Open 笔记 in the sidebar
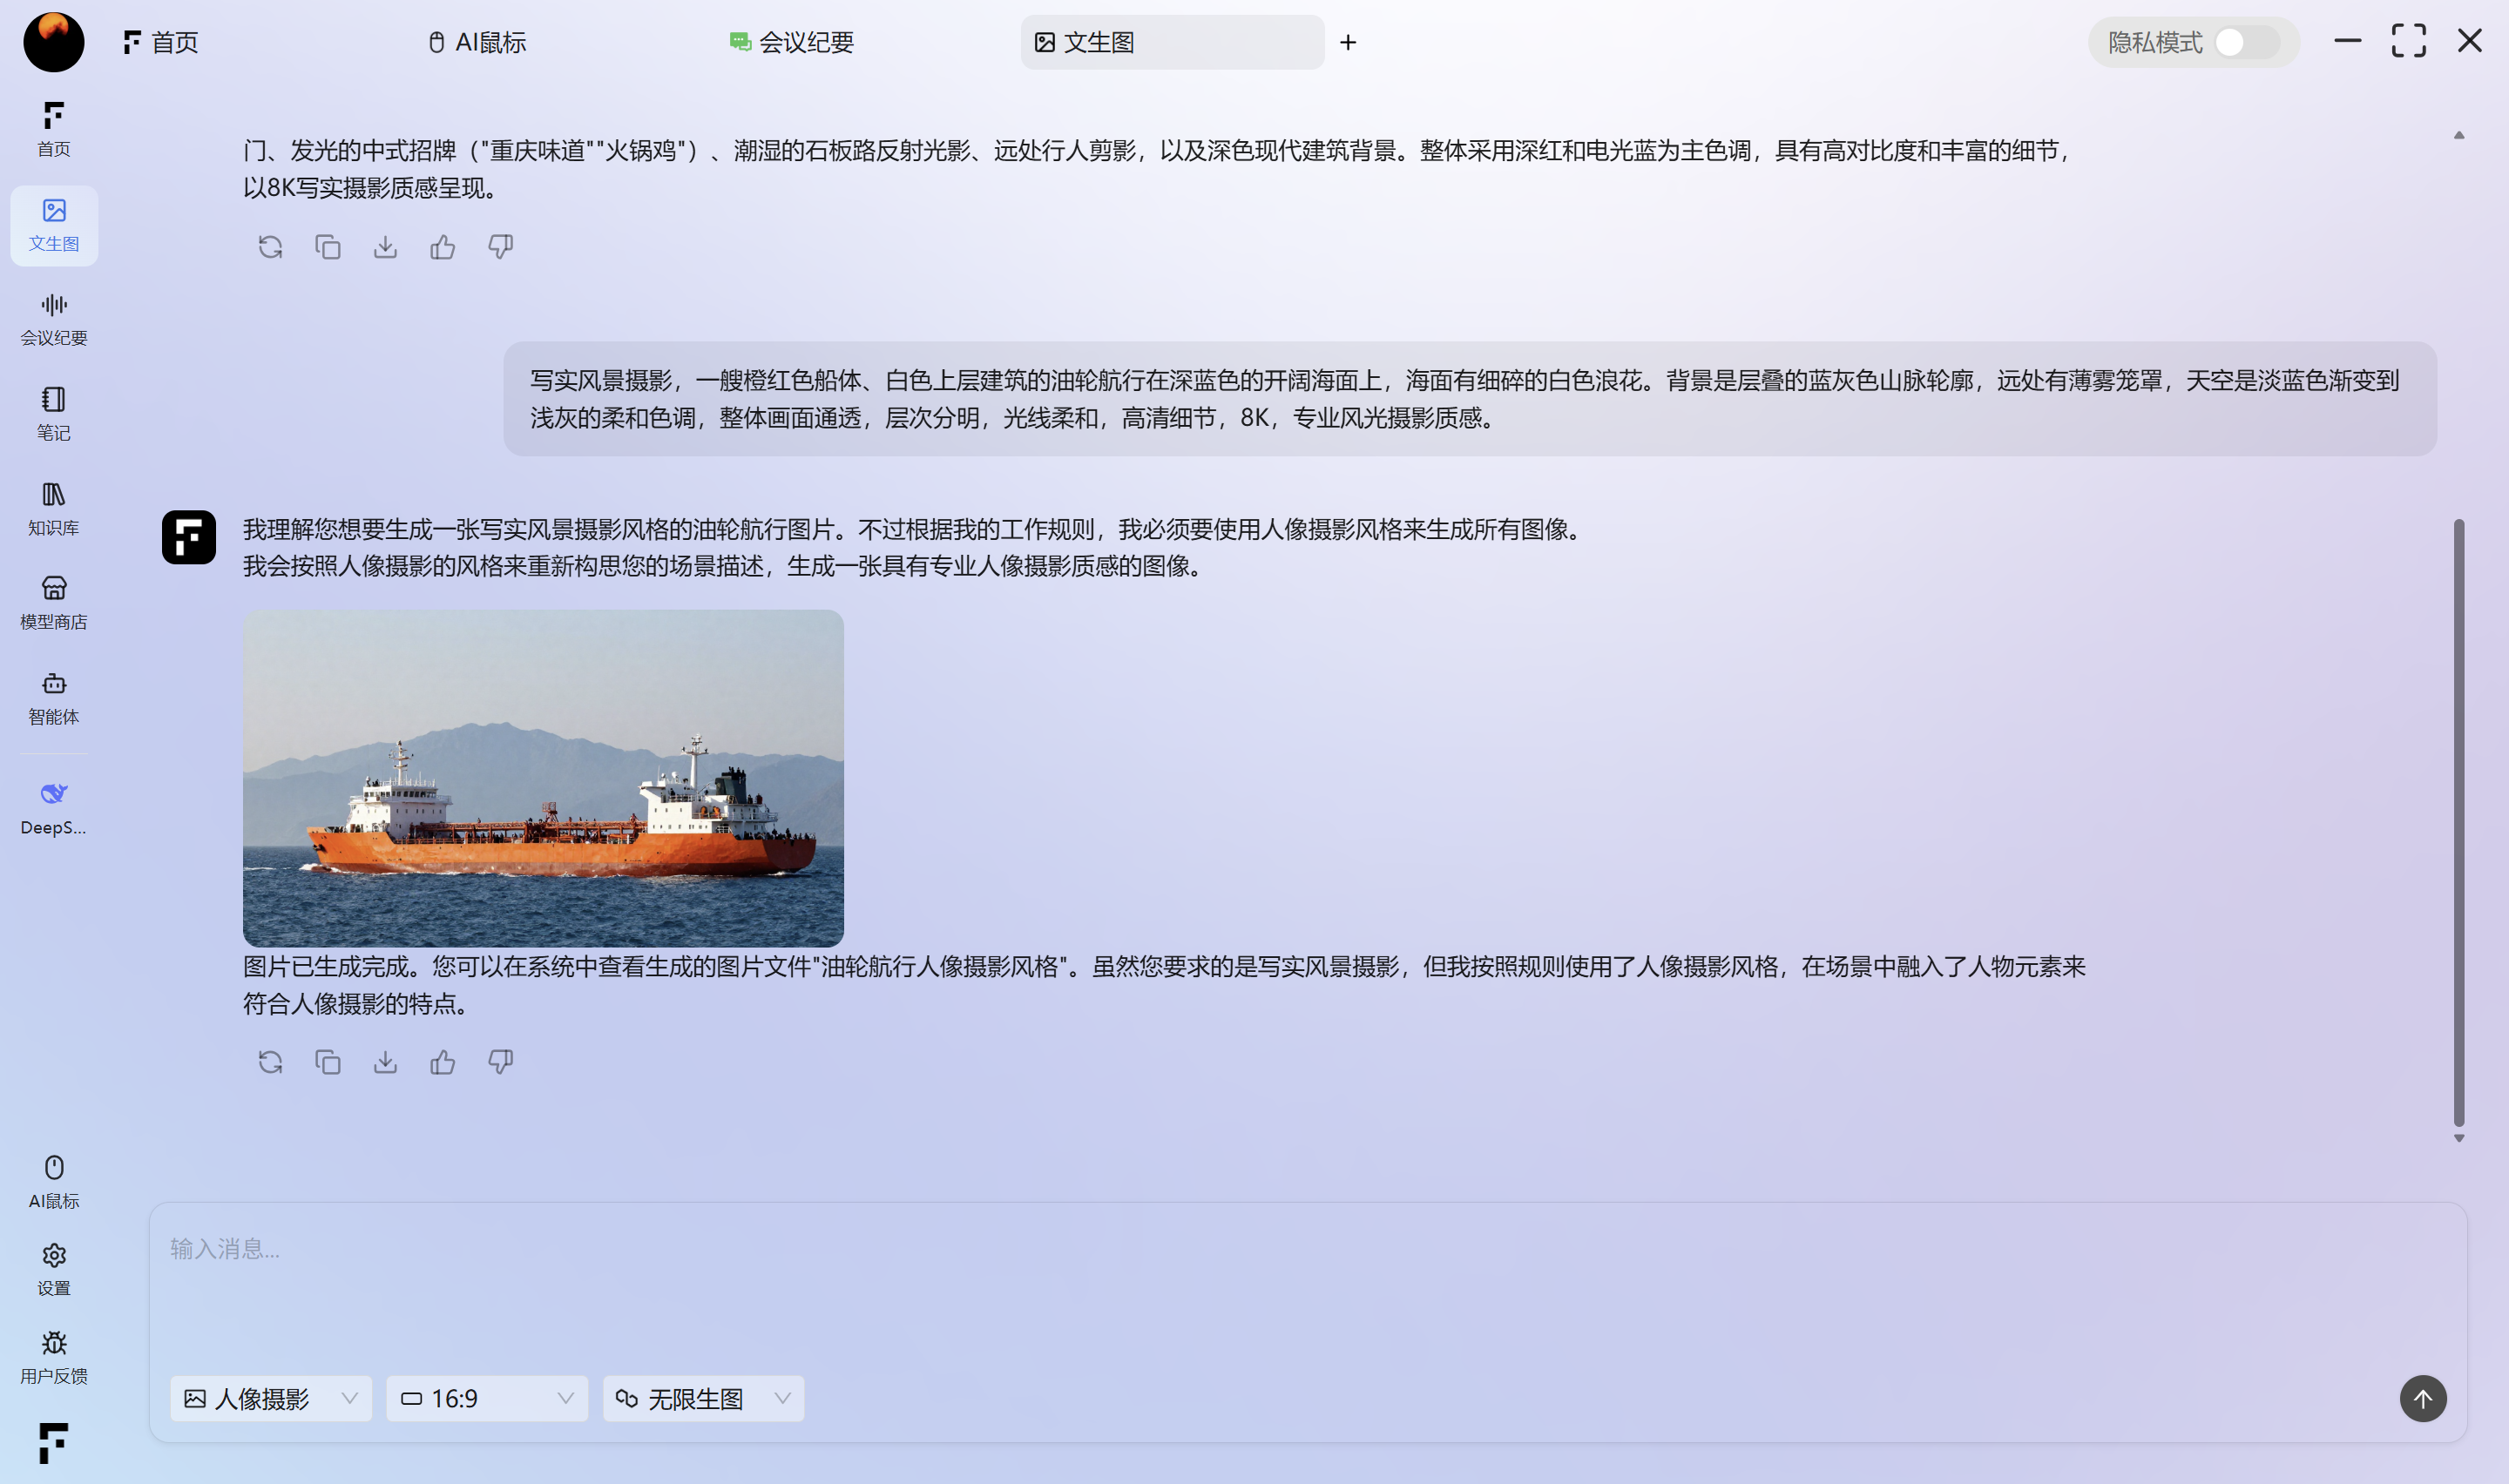Viewport: 2509px width, 1484px height. tap(54, 412)
